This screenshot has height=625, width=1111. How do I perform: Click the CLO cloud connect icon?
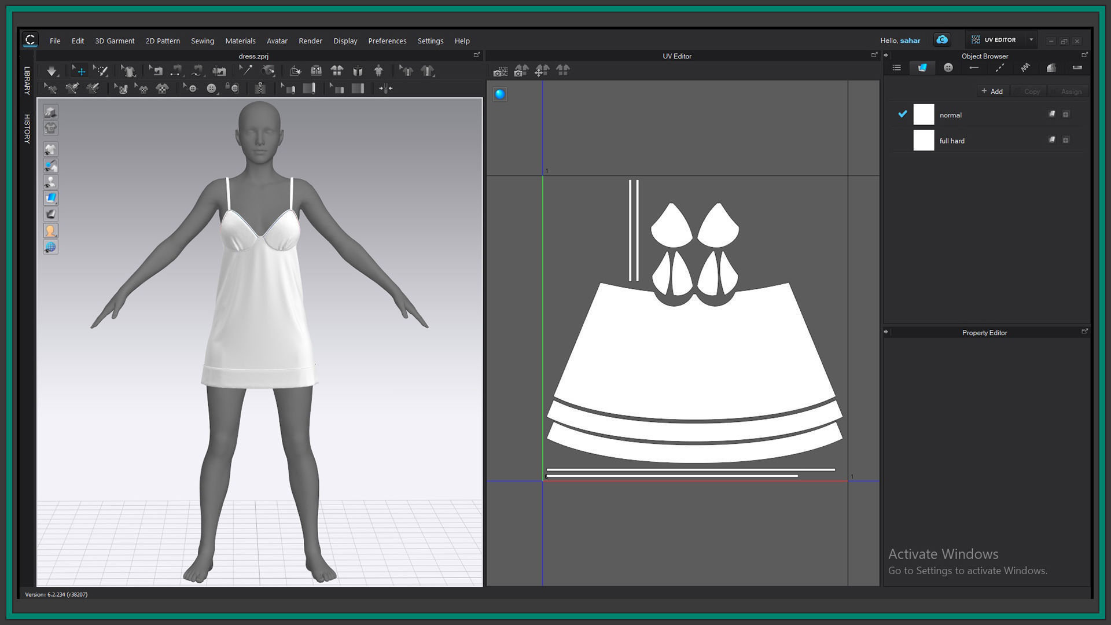pos(942,40)
